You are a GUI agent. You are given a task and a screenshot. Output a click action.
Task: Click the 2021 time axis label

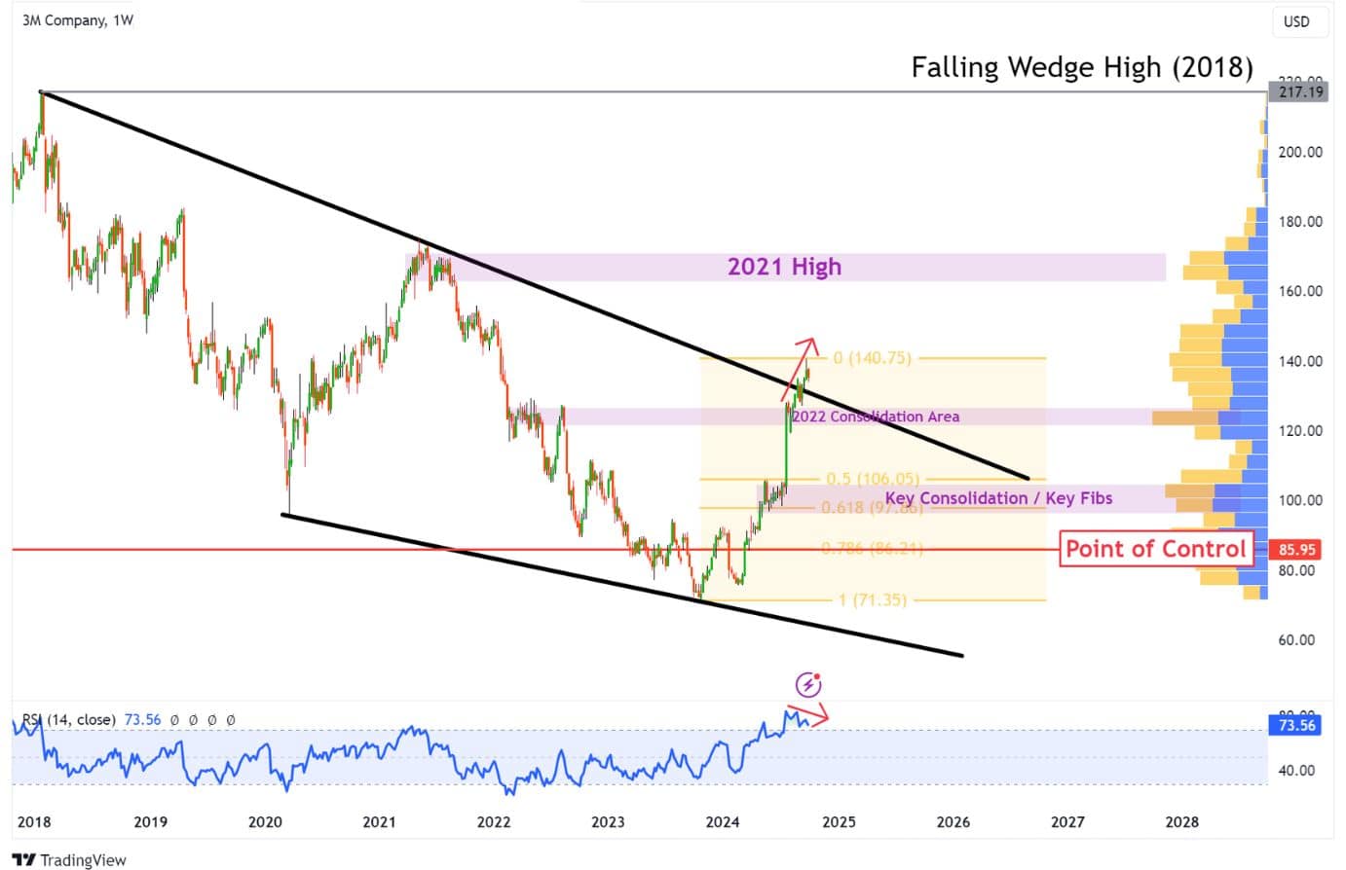(x=379, y=821)
